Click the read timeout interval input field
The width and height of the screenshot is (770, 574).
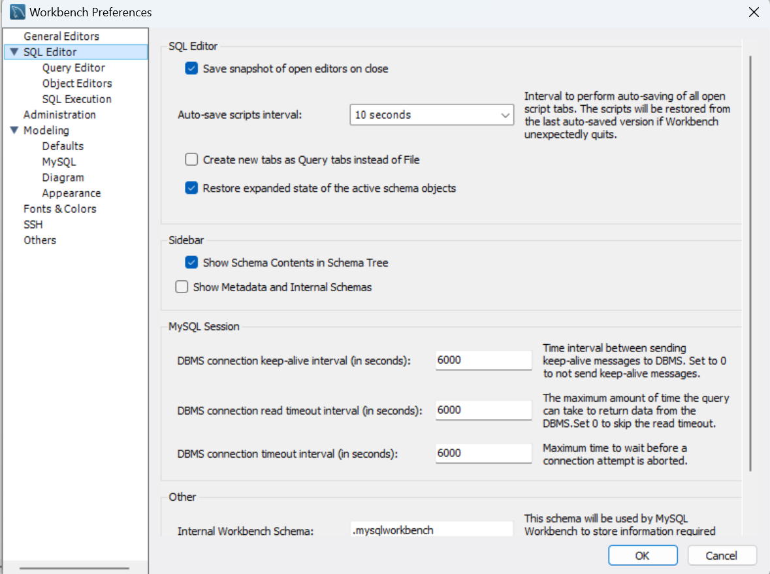coord(483,410)
